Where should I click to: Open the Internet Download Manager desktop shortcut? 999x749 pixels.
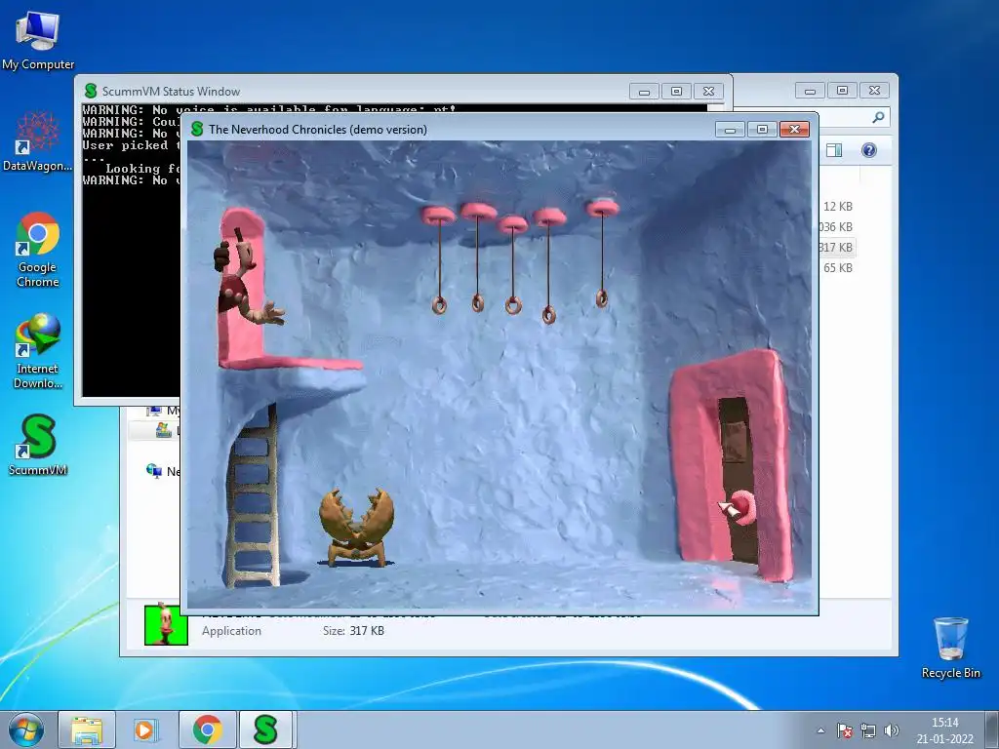pyautogui.click(x=38, y=351)
